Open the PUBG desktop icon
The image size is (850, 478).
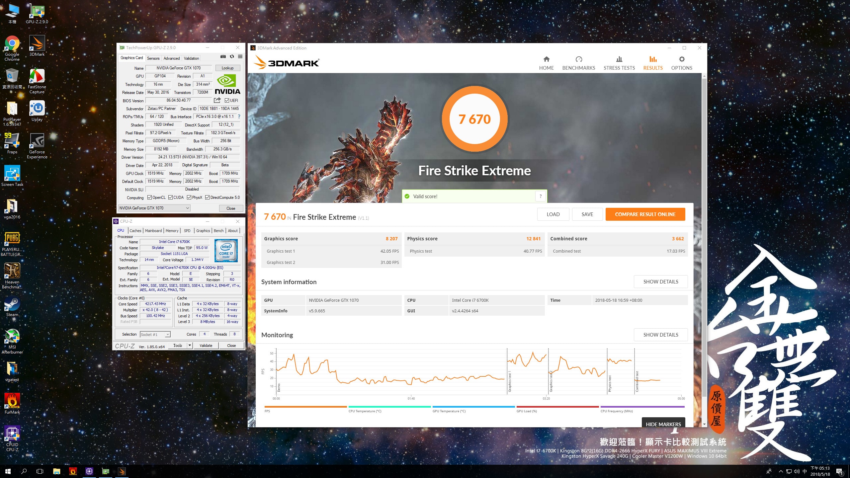(x=12, y=244)
